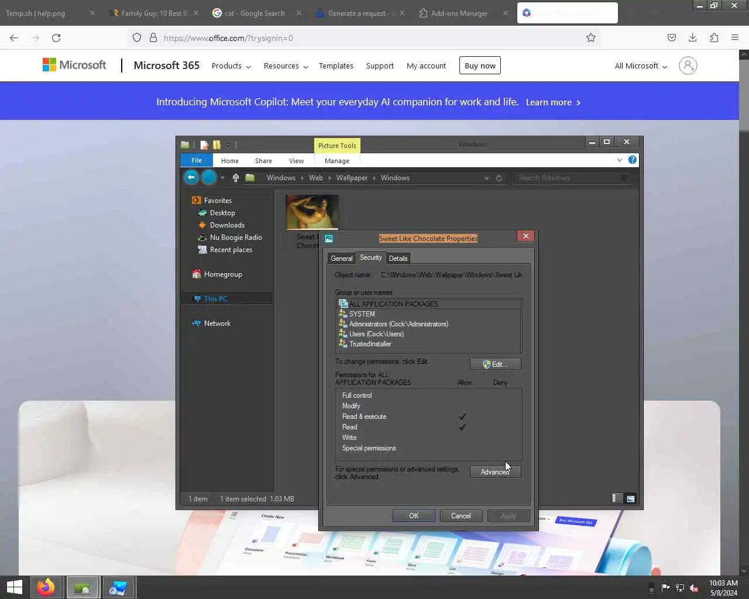Click the Explorer forward navigation button
Viewport: 749px width, 599px height.
(x=209, y=177)
